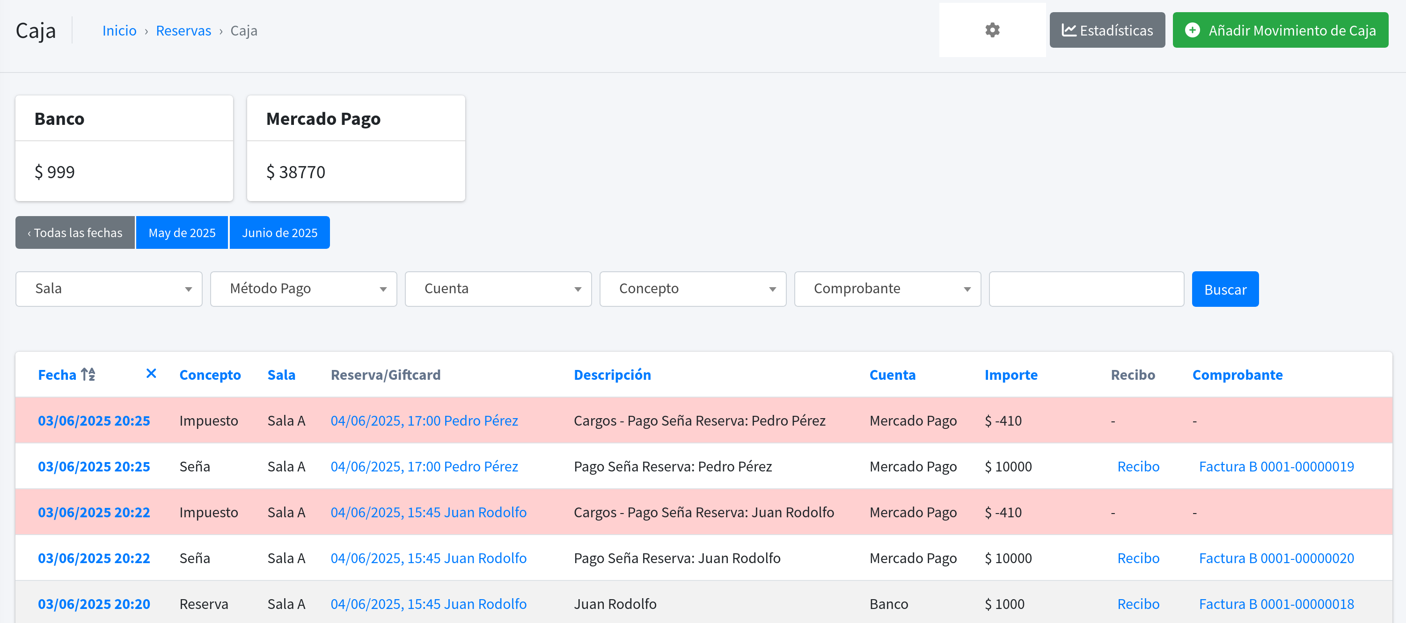Open Factura B 0001-00000019 link
Viewport: 1406px width, 623px height.
click(x=1275, y=466)
